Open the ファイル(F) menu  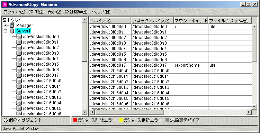14,12
